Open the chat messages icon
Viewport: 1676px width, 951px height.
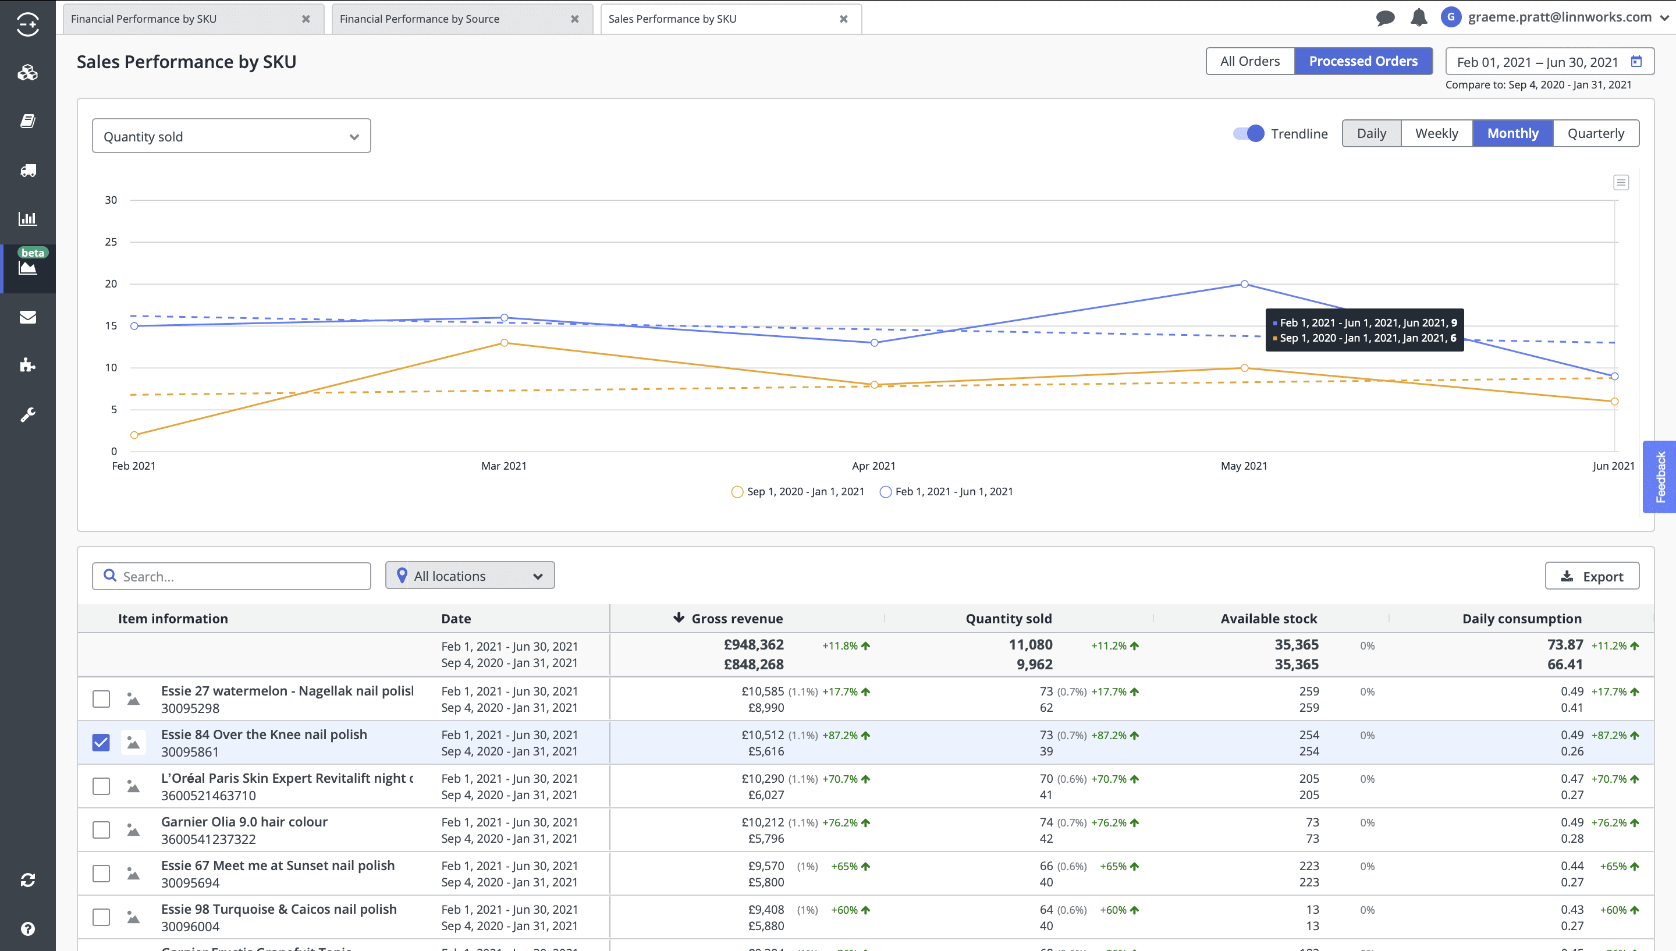[1385, 17]
